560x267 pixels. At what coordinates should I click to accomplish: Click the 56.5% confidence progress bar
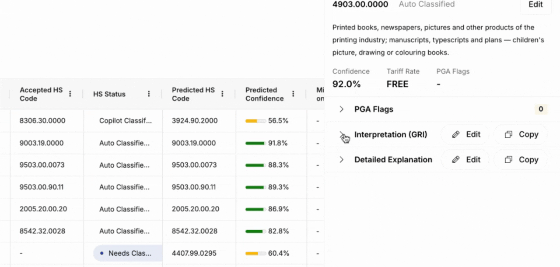255,121
